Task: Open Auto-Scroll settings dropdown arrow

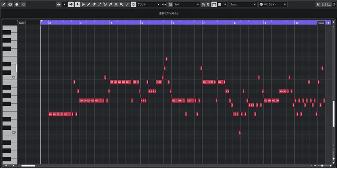Action: [64, 4]
